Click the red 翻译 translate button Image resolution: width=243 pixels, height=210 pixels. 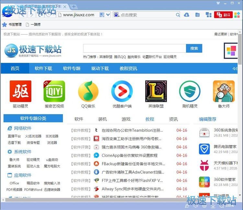point(223,15)
